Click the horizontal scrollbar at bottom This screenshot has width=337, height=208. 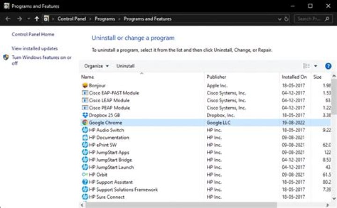[181, 205]
